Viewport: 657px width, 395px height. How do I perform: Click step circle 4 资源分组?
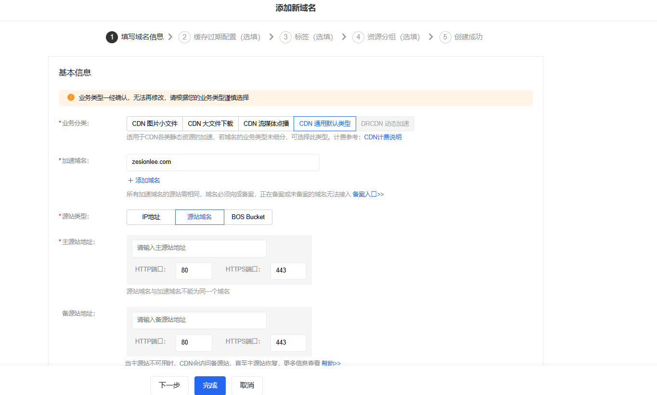pos(358,37)
